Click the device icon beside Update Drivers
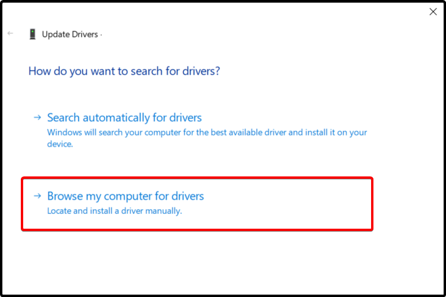Image resolution: width=446 pixels, height=297 pixels. (x=32, y=34)
